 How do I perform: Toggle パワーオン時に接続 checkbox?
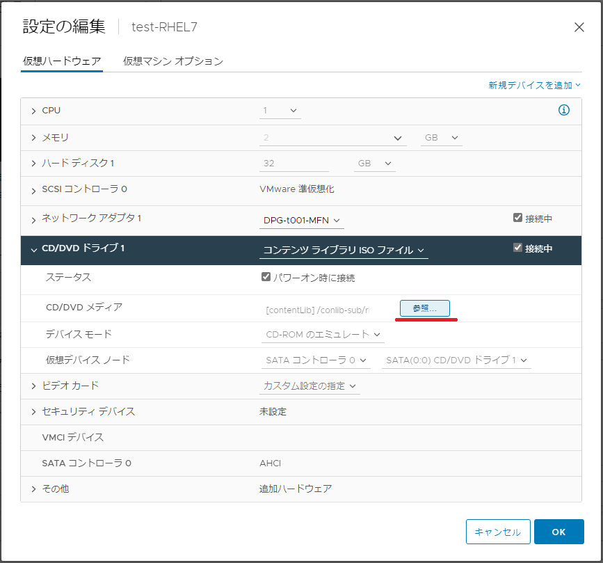click(x=266, y=277)
